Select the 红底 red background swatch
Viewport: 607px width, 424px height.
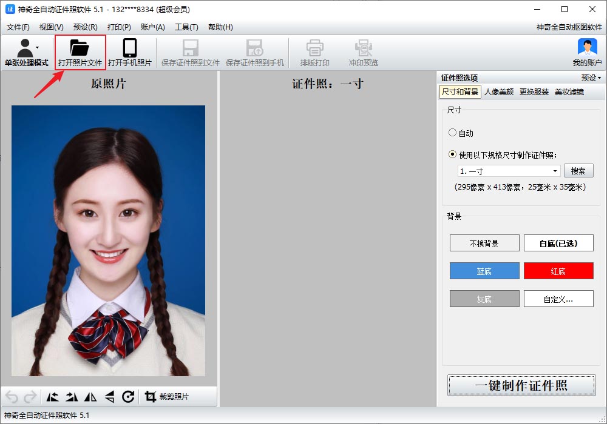(558, 271)
